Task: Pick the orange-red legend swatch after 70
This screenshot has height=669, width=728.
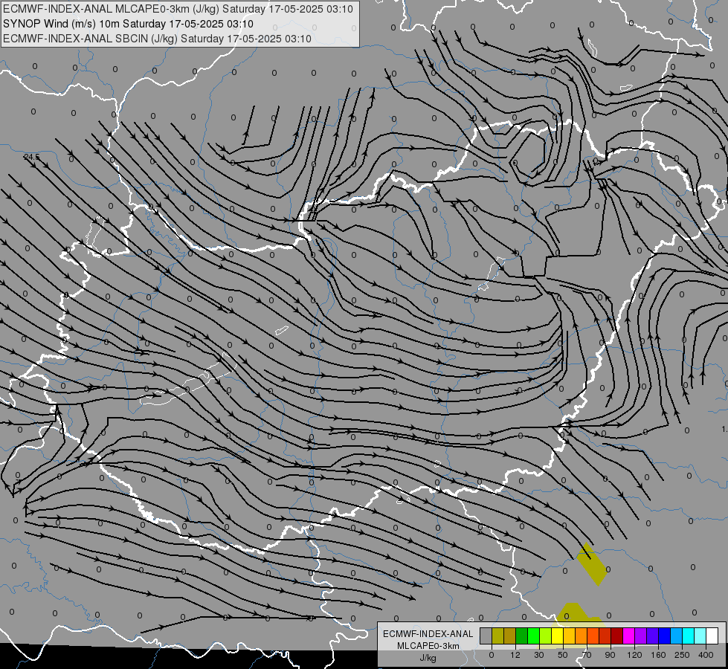Action: click(593, 636)
